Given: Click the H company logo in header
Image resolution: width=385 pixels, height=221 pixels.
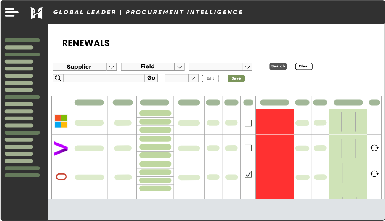Looking at the screenshot, I should click(37, 13).
